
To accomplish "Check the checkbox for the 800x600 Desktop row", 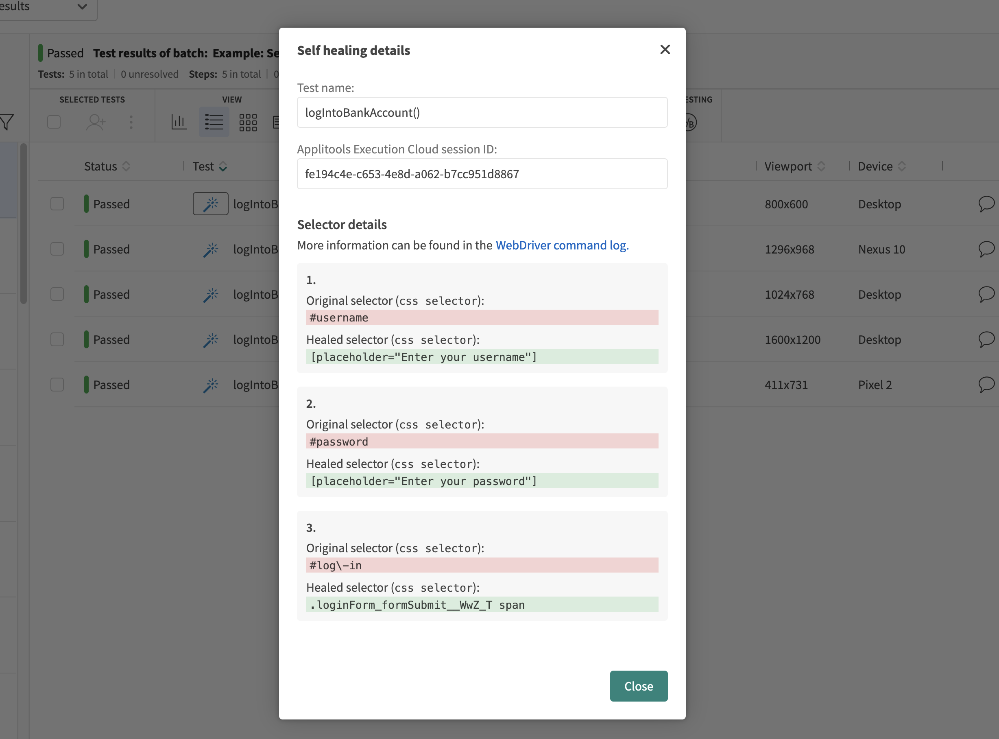I will [57, 204].
